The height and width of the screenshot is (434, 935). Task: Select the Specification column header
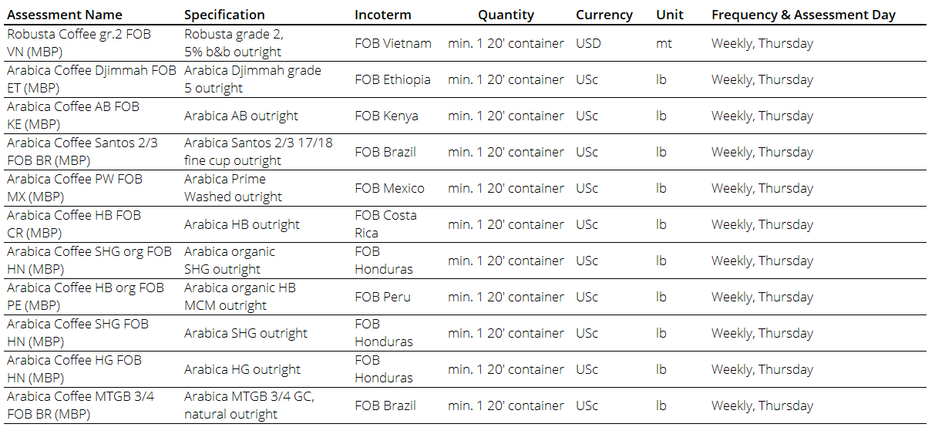coord(224,15)
